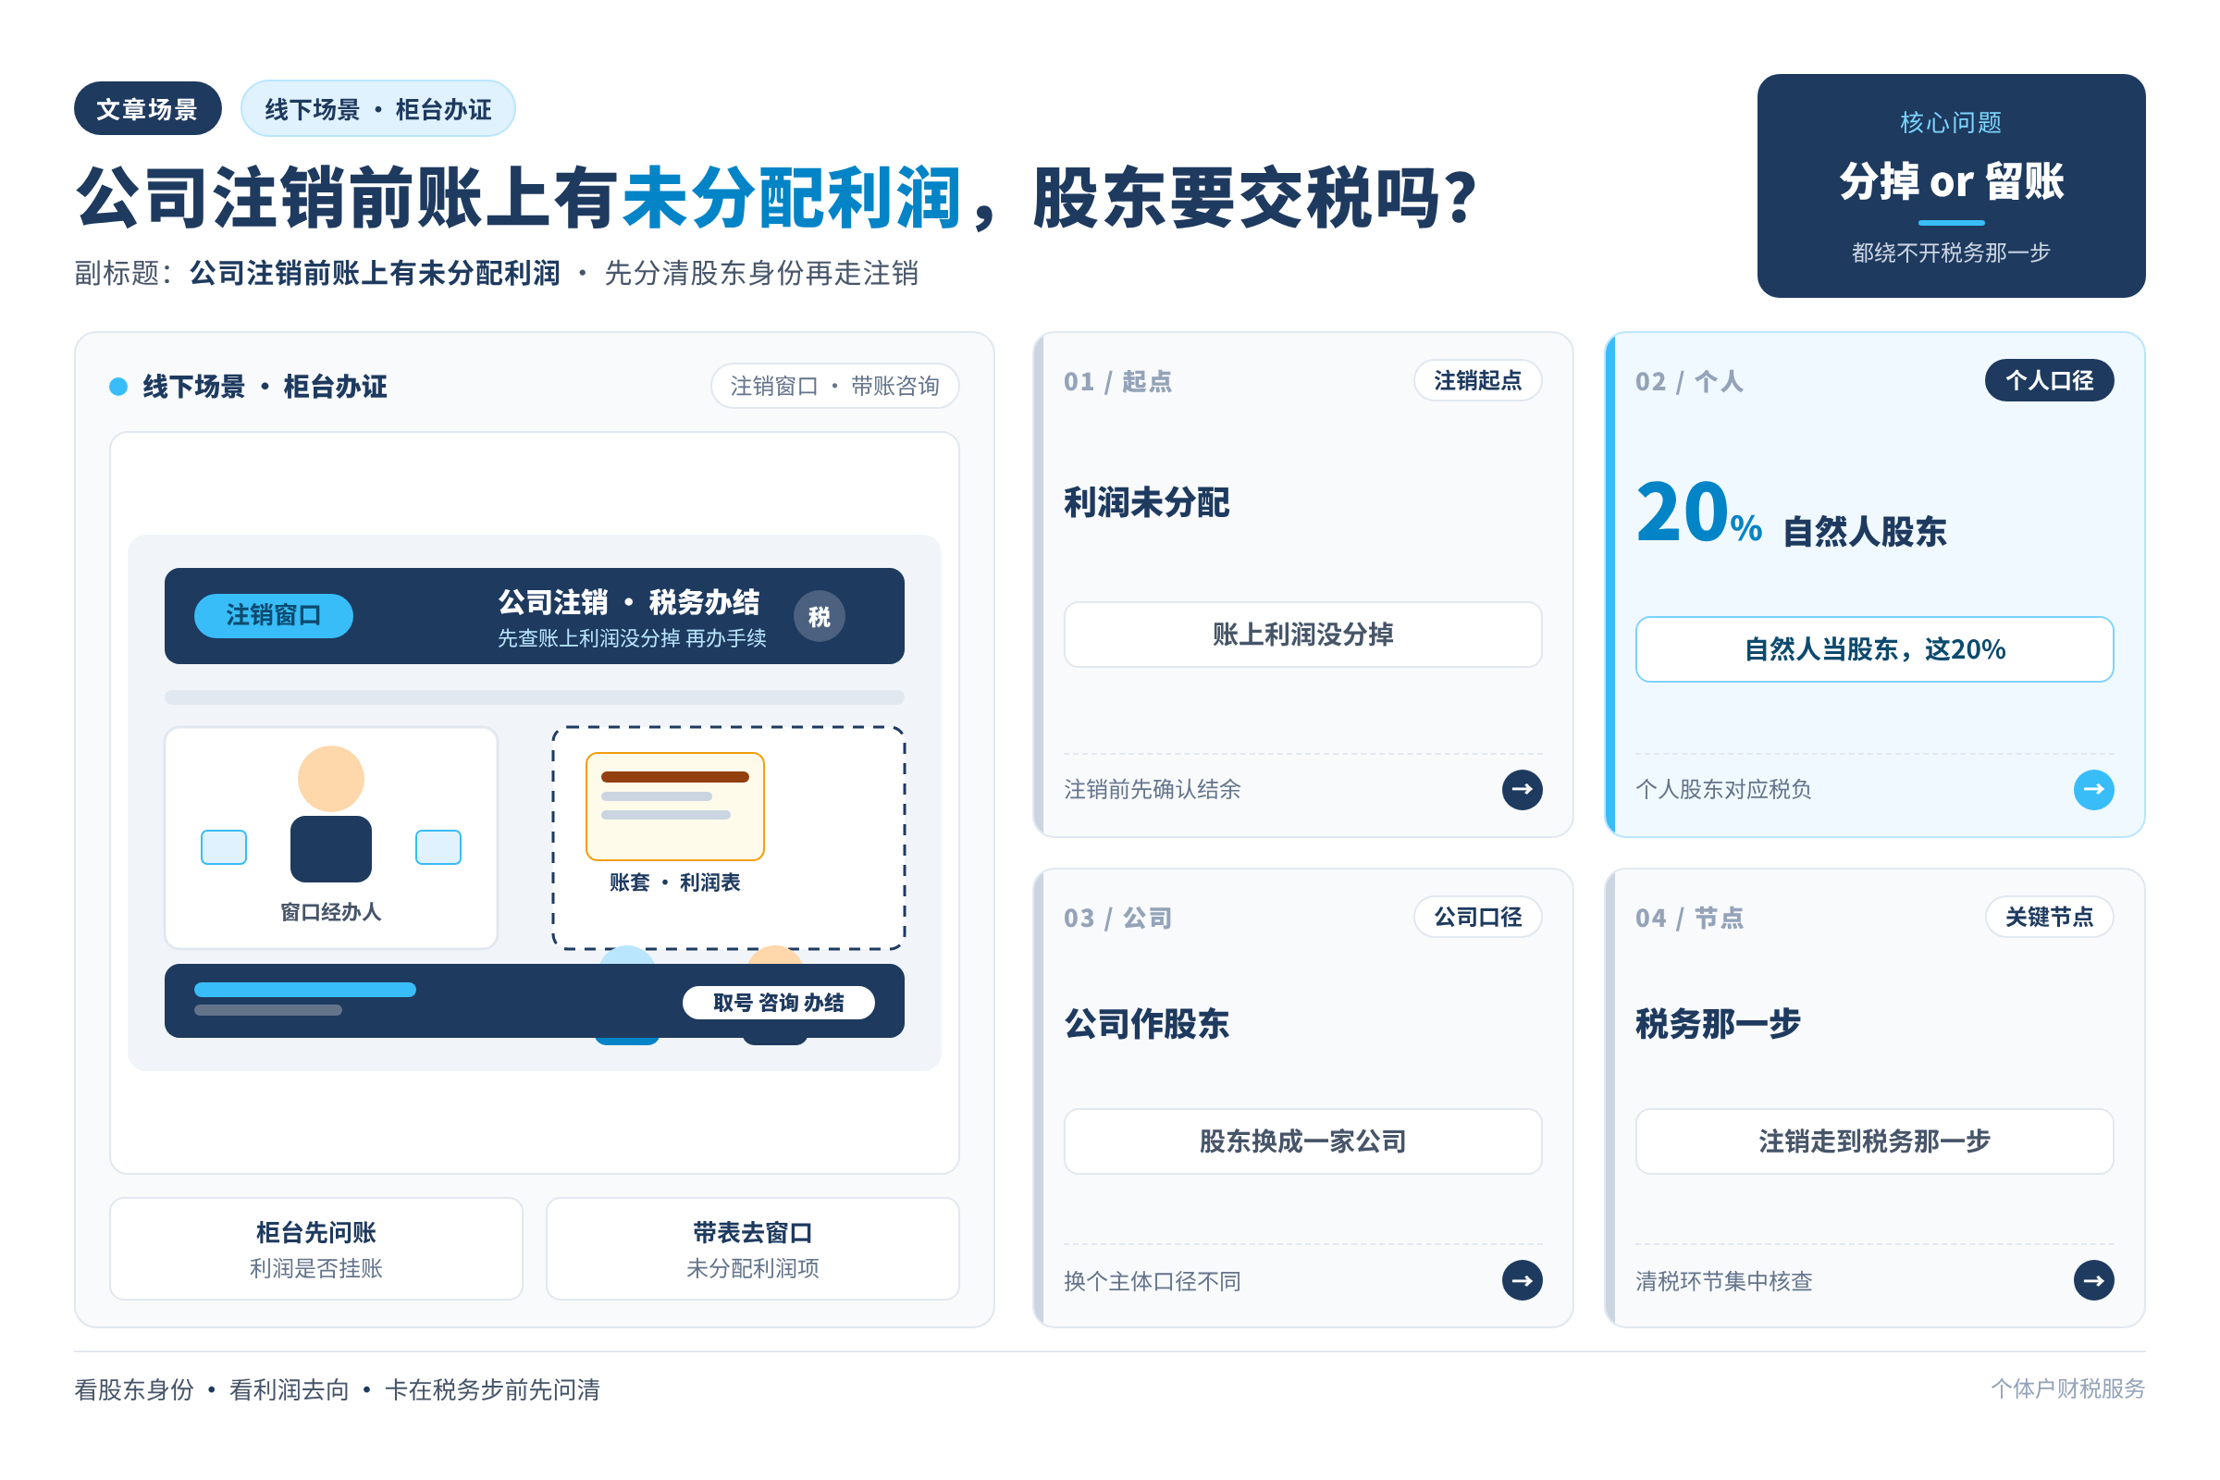
Task: Click the blue progress bar in bottom counter
Action: coord(305,989)
